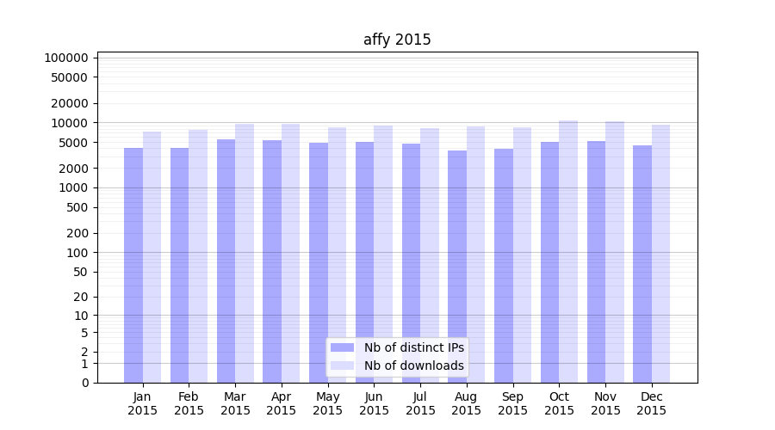The image size is (775, 430).
Task: Click the Jan 2015 downloads bar
Action: [x=152, y=257]
